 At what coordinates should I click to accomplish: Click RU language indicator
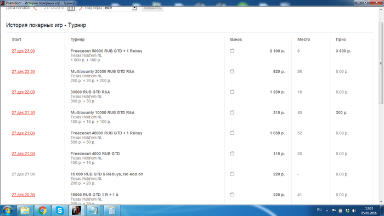coord(319,210)
